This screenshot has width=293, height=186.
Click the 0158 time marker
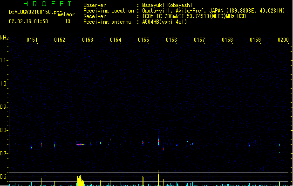coord(227,40)
